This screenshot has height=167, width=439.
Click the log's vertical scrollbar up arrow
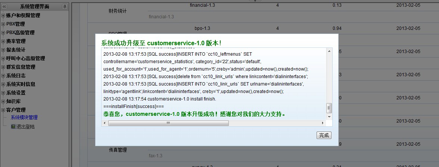point(329,51)
